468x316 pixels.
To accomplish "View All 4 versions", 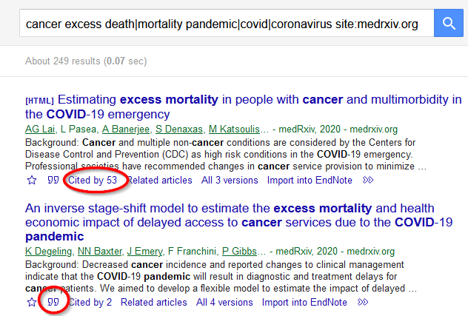I will (224, 302).
